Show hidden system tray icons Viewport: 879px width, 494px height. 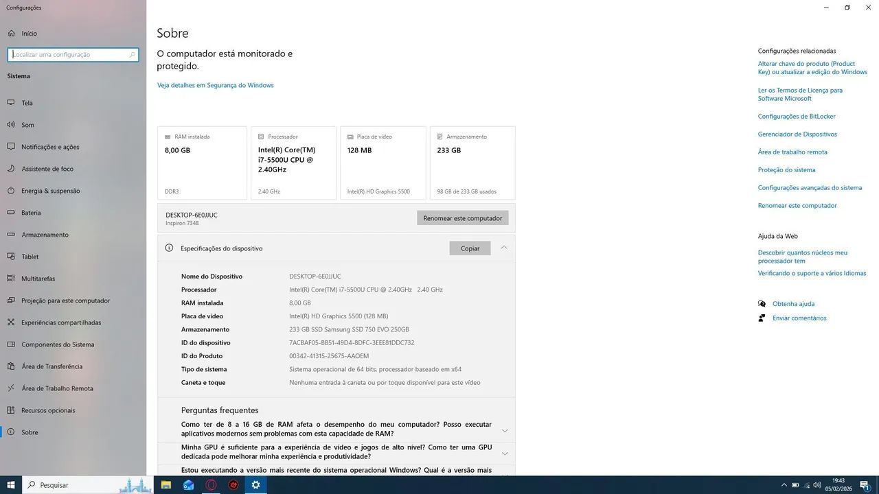(784, 484)
